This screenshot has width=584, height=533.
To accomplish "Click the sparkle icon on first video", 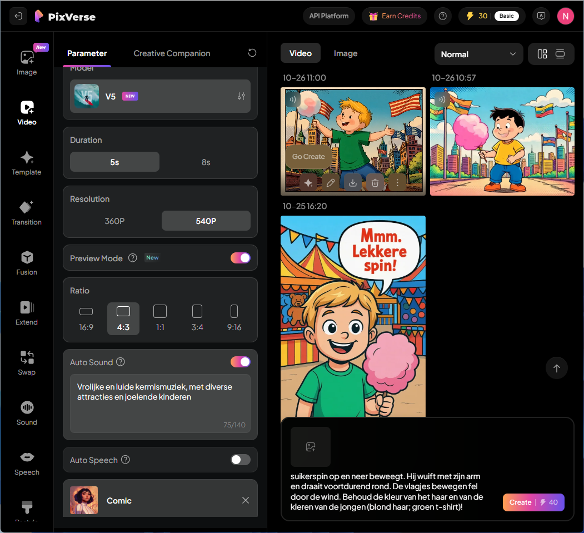I will (308, 182).
